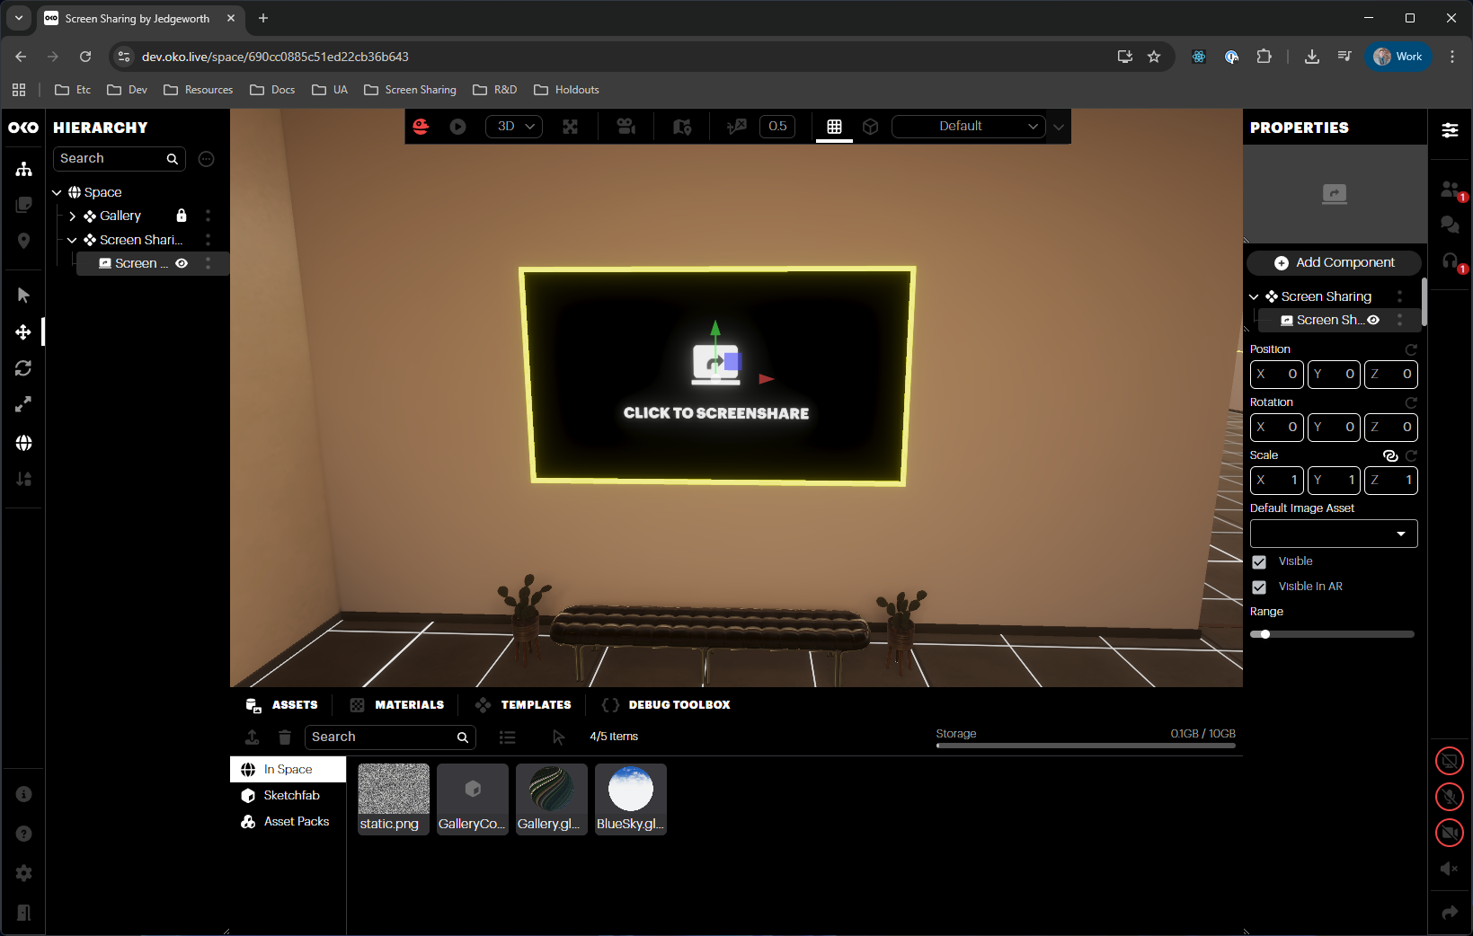Image resolution: width=1473 pixels, height=936 pixels.
Task: Uncheck the Visible In AR checkbox
Action: click(x=1259, y=587)
